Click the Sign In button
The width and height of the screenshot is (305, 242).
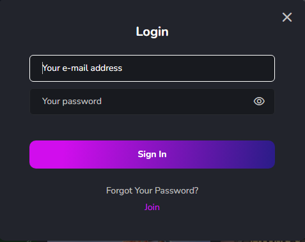[x=152, y=155]
